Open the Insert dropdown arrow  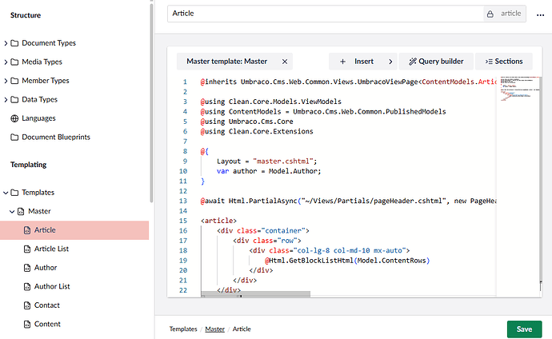(x=390, y=61)
